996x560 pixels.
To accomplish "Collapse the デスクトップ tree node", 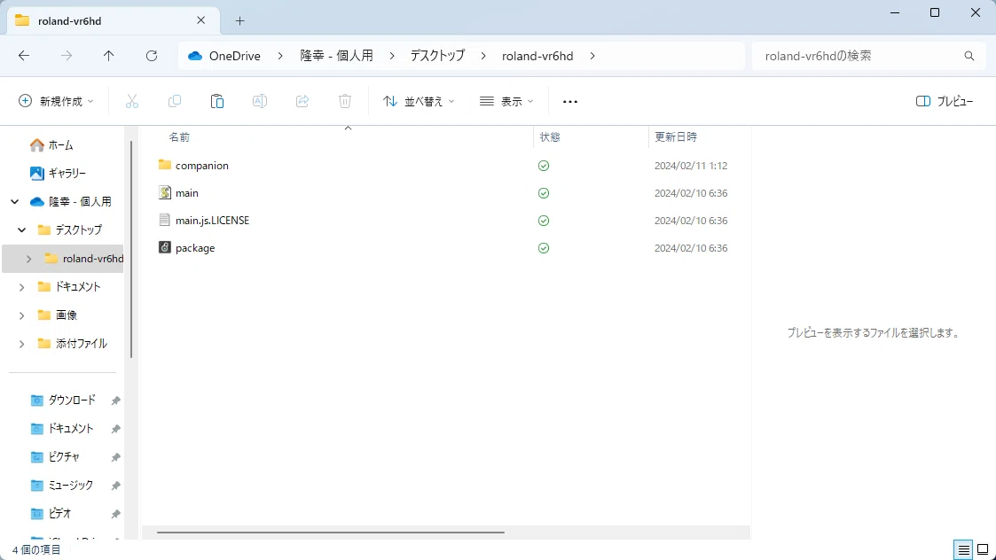I will click(21, 229).
